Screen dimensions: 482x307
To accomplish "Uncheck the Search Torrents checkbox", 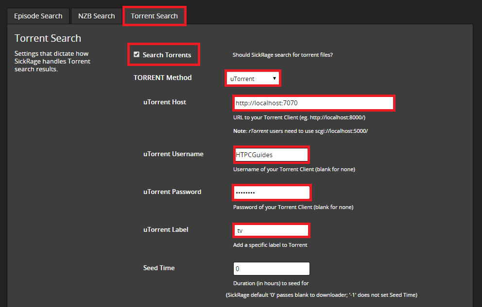I will coord(137,55).
